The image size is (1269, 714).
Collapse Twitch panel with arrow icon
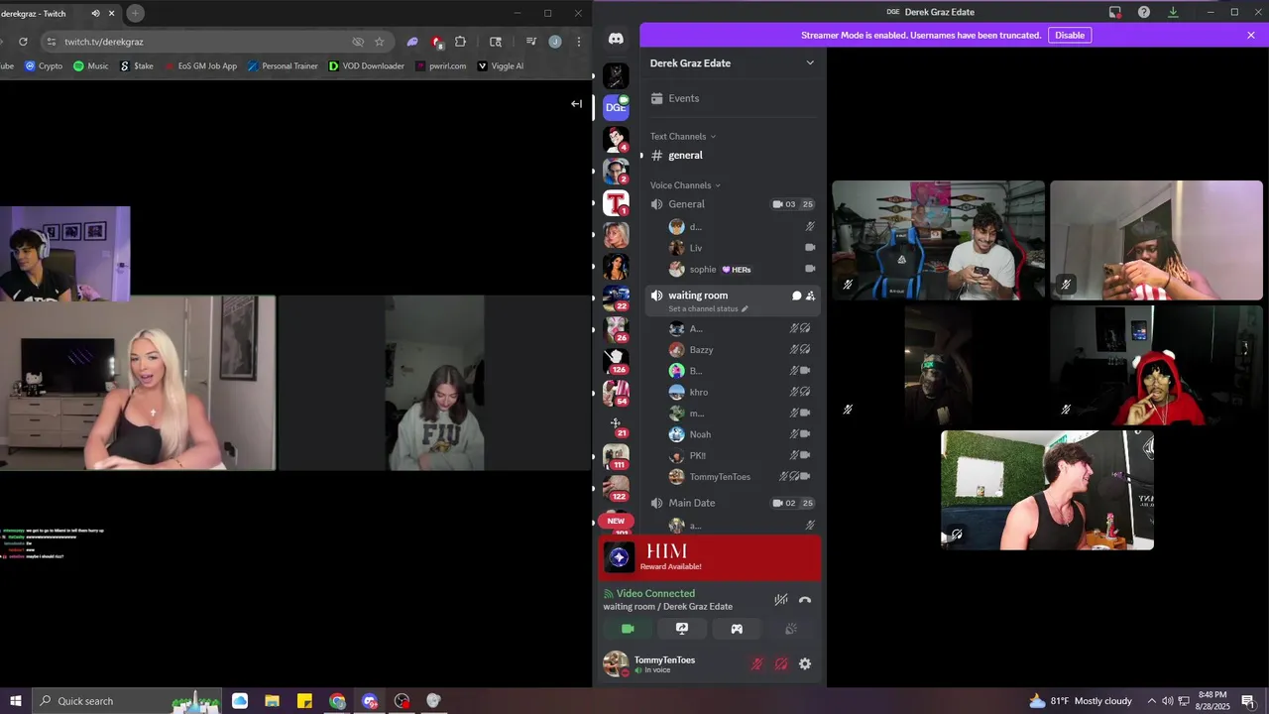pos(576,104)
